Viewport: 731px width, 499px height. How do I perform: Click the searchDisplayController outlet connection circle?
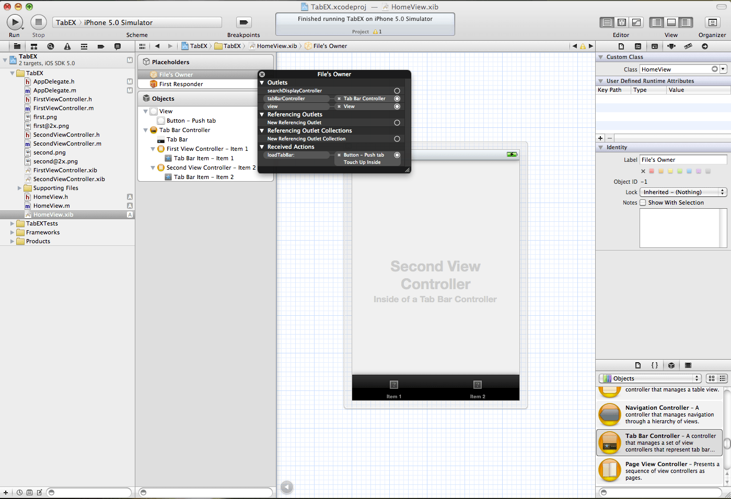point(397,91)
